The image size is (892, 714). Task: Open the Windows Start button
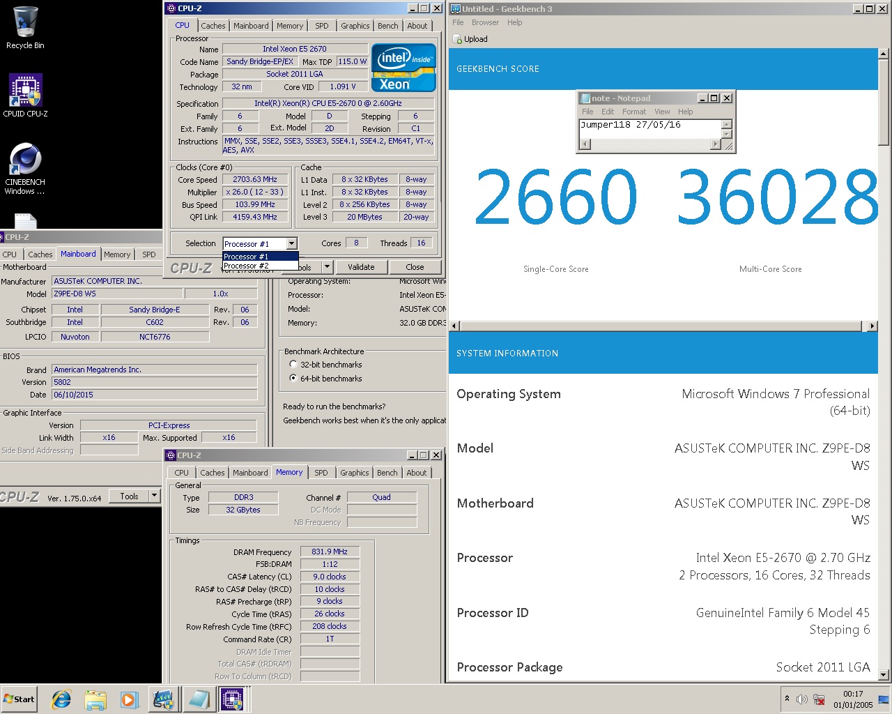[19, 699]
